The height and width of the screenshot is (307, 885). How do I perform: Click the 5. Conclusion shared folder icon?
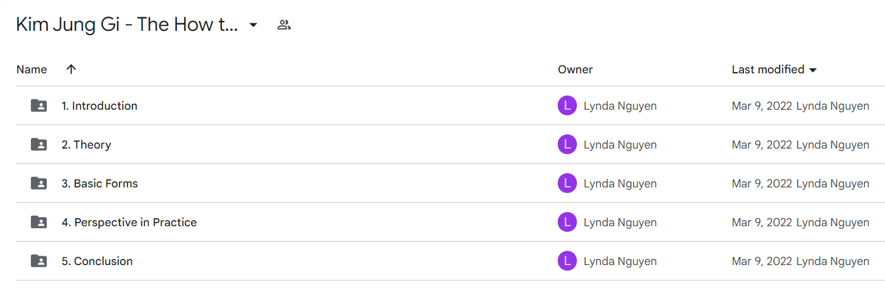pos(39,261)
